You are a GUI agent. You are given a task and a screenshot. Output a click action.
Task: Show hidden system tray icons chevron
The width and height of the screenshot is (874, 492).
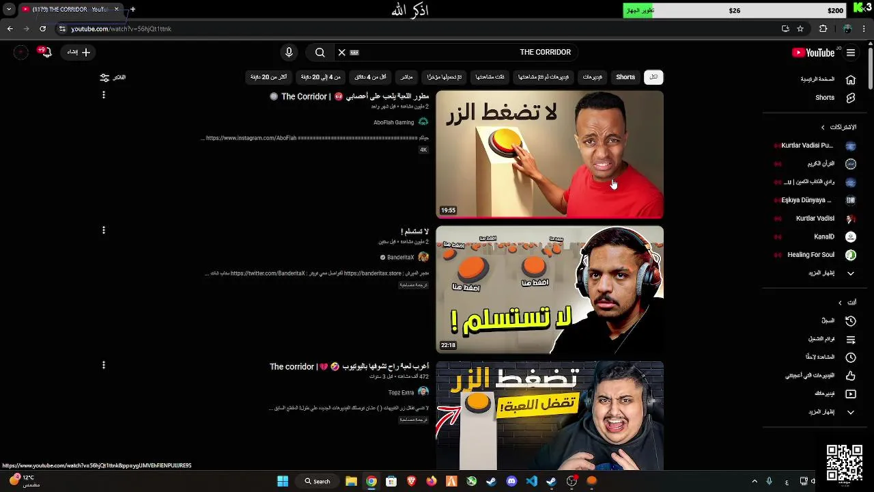click(755, 481)
